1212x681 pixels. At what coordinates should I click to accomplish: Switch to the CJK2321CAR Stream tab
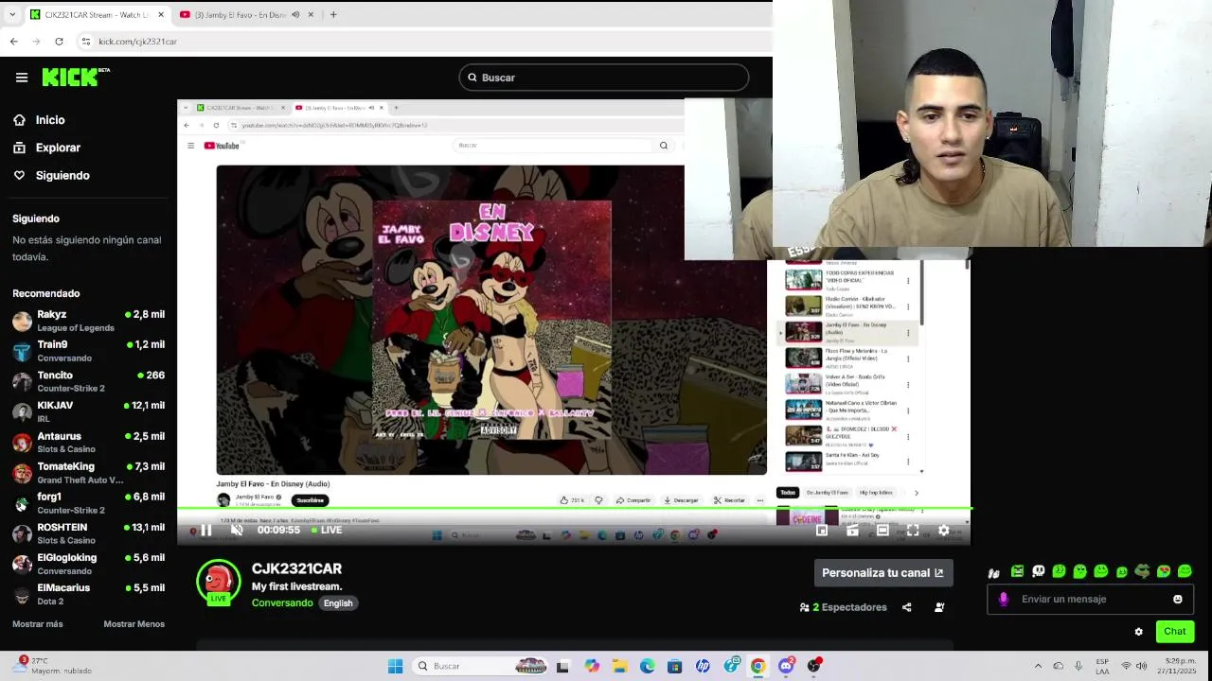coord(97,14)
